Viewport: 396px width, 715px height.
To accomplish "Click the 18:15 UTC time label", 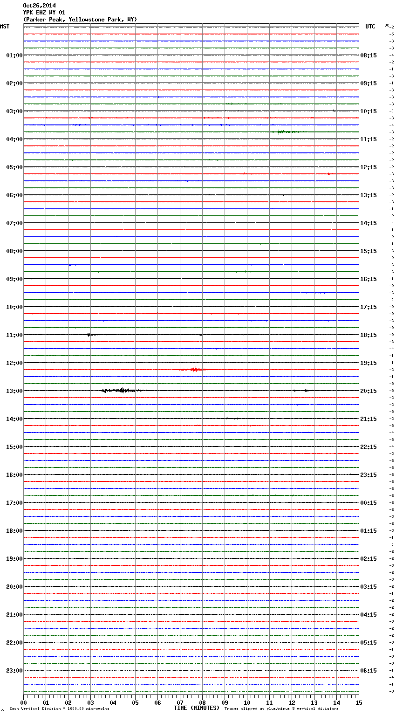I will (x=369, y=335).
